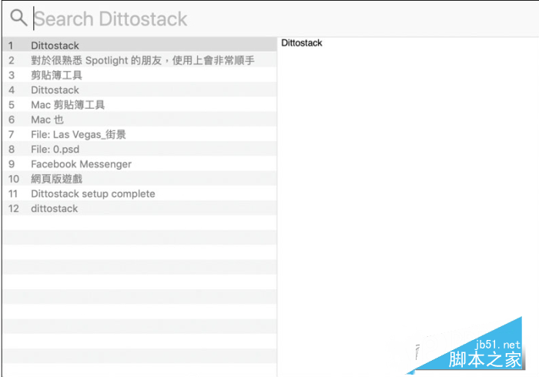Select clipboard entry 1 "Dittostack"
539x377 pixels.
(139, 45)
